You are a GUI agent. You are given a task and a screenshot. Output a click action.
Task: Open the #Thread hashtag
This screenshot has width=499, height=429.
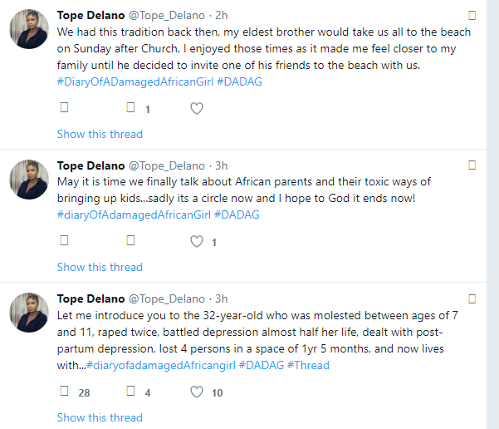[x=308, y=365]
